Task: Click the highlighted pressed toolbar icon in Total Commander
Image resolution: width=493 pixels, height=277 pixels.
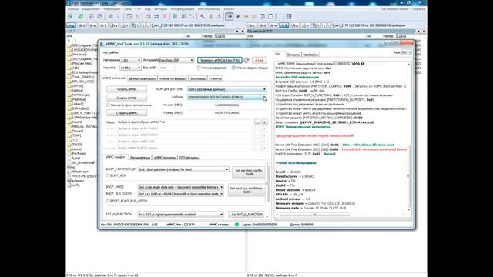Action: click(230, 16)
